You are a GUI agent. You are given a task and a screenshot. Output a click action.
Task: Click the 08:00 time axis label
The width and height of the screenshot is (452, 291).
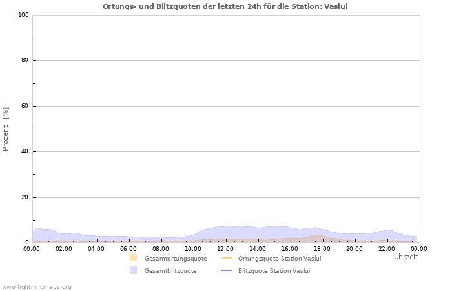pyautogui.click(x=161, y=248)
